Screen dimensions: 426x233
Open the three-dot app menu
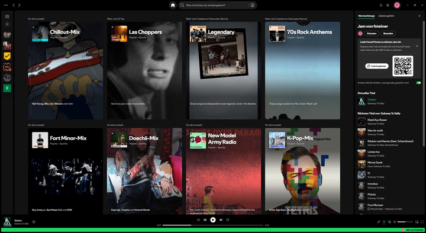(6, 5)
